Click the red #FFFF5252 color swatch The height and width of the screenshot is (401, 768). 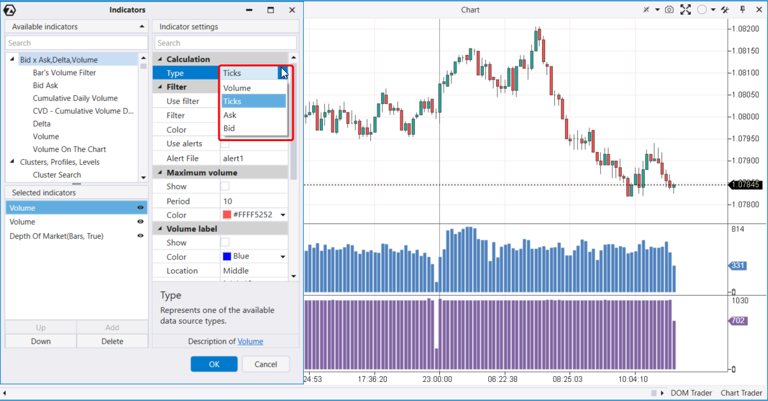[227, 215]
